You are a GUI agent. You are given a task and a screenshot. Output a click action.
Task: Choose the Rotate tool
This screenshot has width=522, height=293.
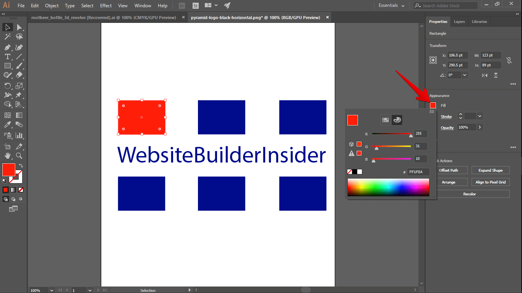(7, 85)
